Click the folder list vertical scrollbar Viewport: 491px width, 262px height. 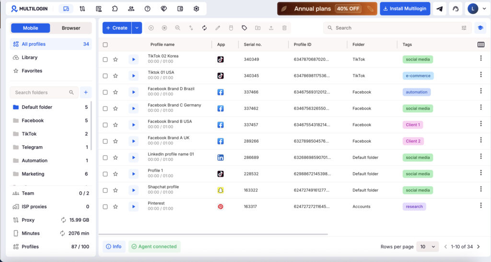click(x=91, y=125)
